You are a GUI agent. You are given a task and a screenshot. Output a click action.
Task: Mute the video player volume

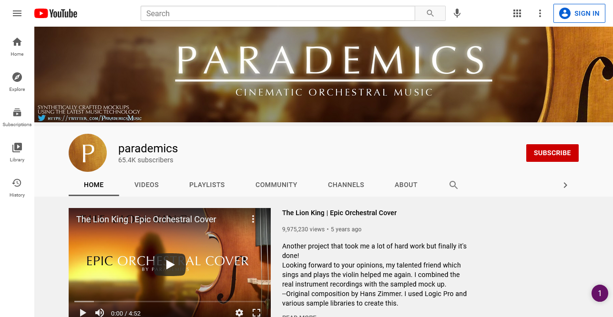point(99,313)
